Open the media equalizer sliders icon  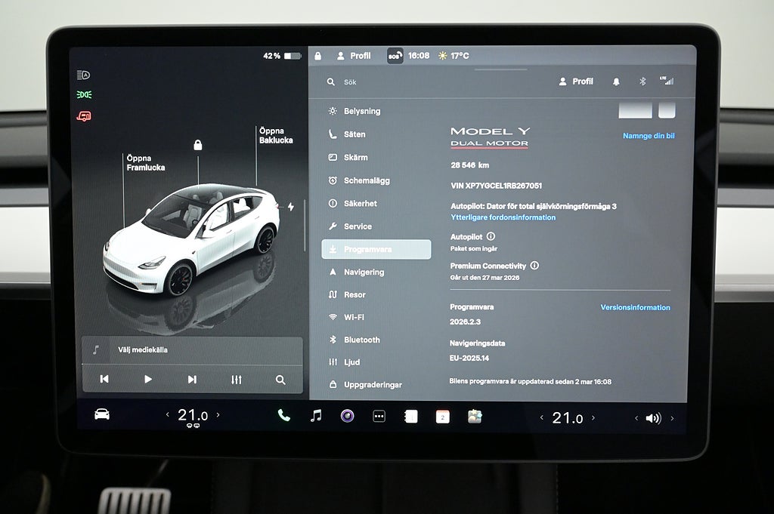237,380
